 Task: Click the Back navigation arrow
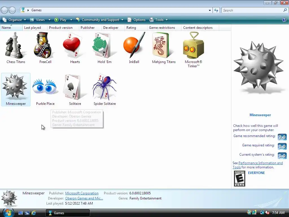tap(5, 10)
